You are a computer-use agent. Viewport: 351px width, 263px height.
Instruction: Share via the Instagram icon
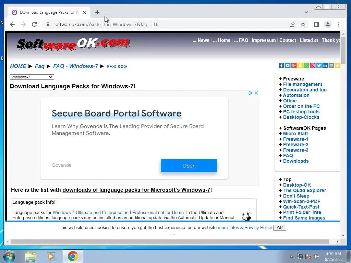click(x=313, y=65)
